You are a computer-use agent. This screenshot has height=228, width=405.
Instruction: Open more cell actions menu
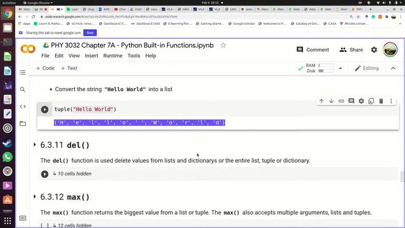tap(391, 101)
